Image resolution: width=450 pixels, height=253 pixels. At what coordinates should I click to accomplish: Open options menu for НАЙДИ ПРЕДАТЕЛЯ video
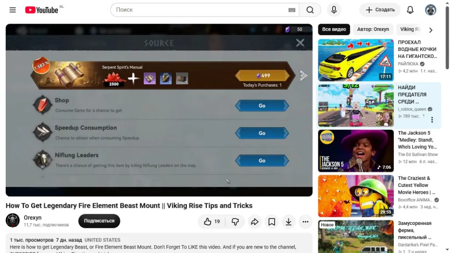(432, 120)
